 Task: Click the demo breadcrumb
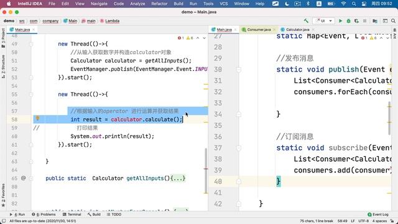point(9,21)
